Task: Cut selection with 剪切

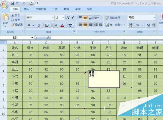Action: [x=16, y=15]
